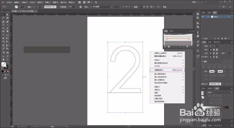This screenshot has height=128, width=234.
Task: Switch to 图层 tab in right panel
Action: 214,13
